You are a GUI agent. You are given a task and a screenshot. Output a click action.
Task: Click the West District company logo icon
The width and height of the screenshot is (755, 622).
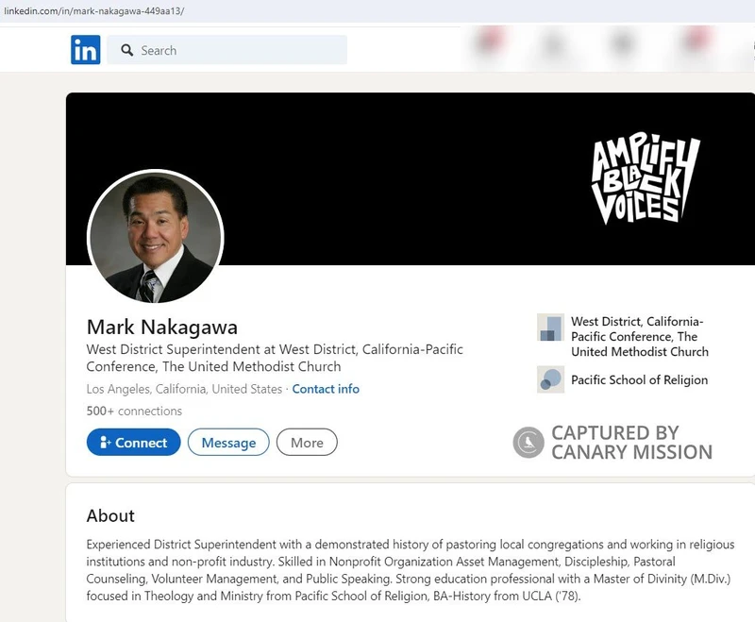pos(550,328)
